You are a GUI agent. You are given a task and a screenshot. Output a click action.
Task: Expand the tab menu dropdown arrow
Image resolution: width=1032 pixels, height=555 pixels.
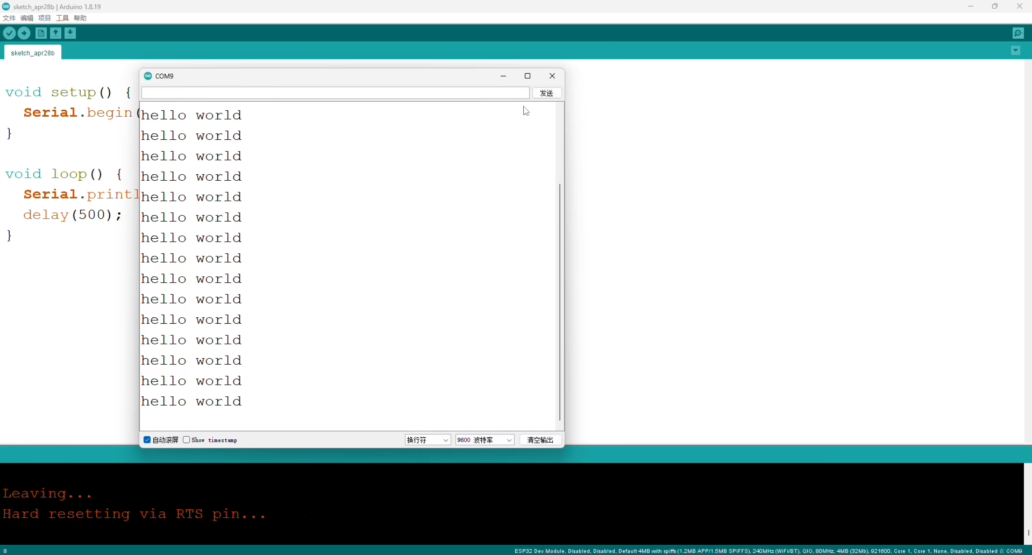click(1015, 51)
